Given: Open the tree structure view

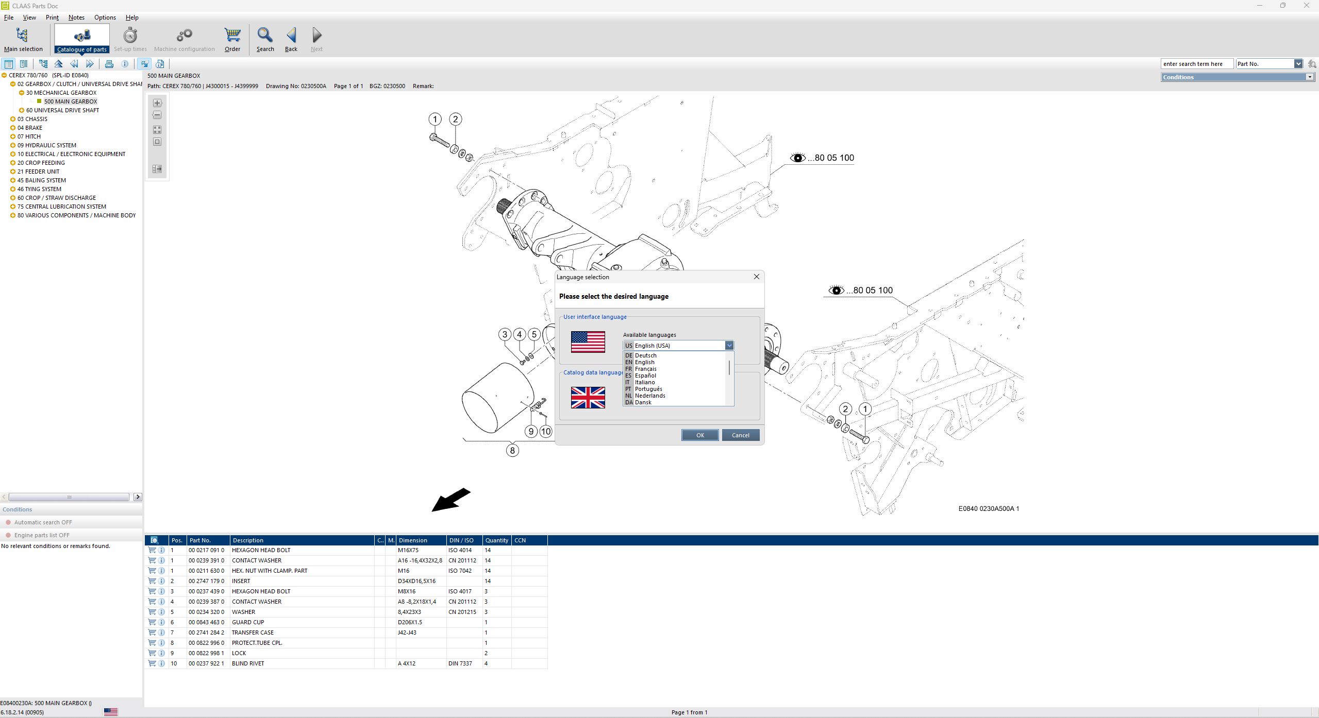Looking at the screenshot, I should pos(43,63).
